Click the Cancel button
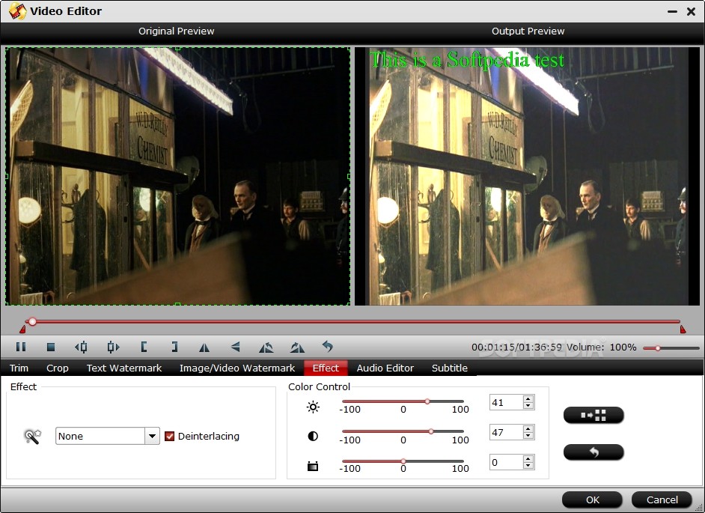This screenshot has height=513, width=705. tap(662, 500)
